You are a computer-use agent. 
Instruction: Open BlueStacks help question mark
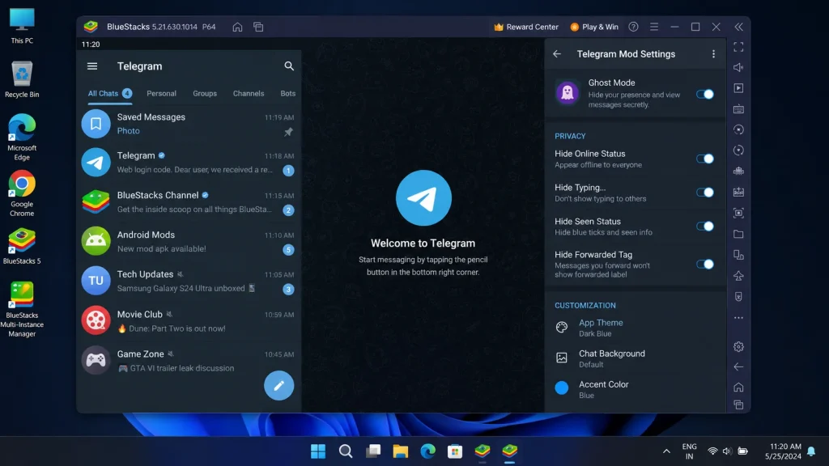633,27
